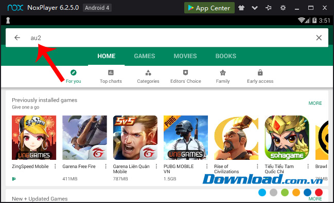Click the 411MB size label

(70, 179)
